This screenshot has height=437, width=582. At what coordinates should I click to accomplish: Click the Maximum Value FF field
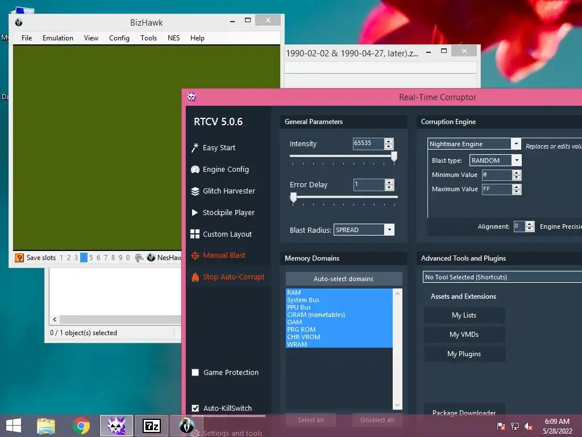pyautogui.click(x=497, y=189)
